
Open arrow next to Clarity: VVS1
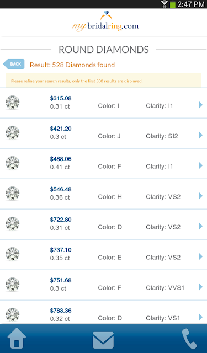(200, 287)
